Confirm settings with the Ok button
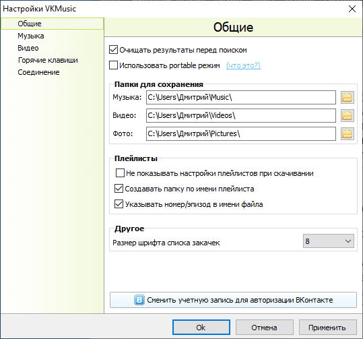The height and width of the screenshot is (339, 363). pyautogui.click(x=201, y=328)
